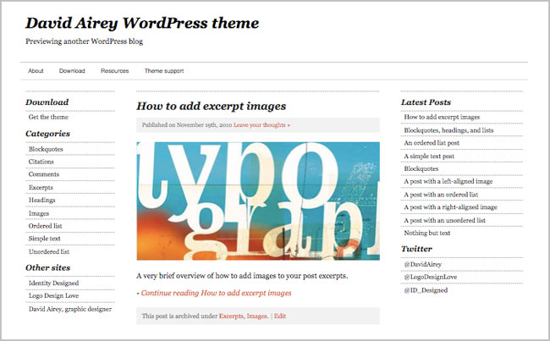Click the Published on November 19th, 2010 text
The width and height of the screenshot is (550, 341).
pyautogui.click(x=187, y=125)
